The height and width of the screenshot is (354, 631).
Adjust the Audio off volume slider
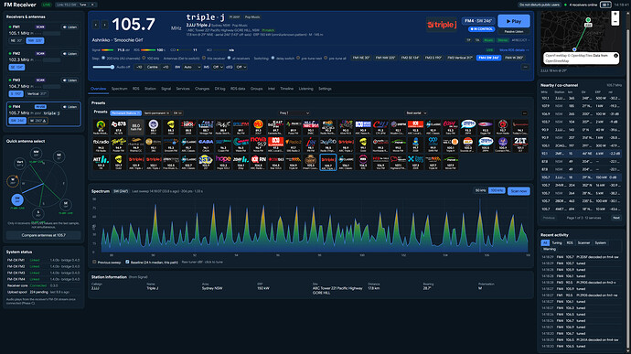point(103,67)
